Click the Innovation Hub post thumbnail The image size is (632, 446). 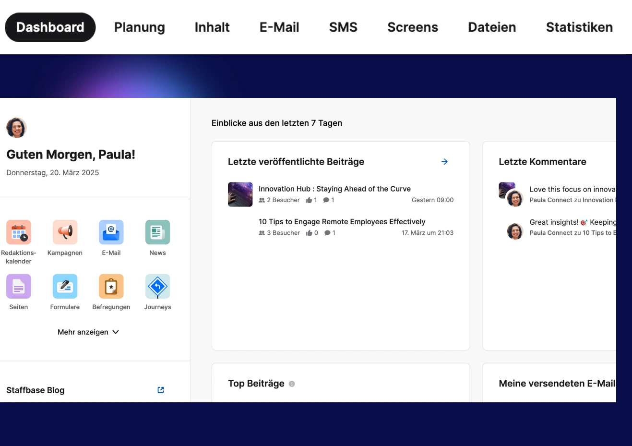coord(240,194)
